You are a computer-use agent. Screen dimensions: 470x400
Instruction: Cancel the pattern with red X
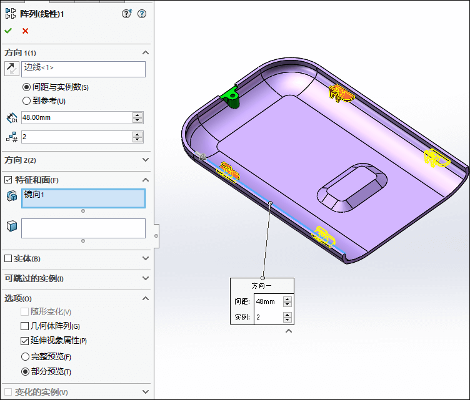[x=25, y=31]
